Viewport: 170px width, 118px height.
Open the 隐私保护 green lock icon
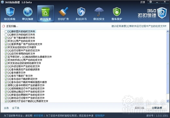[x=117, y=12]
